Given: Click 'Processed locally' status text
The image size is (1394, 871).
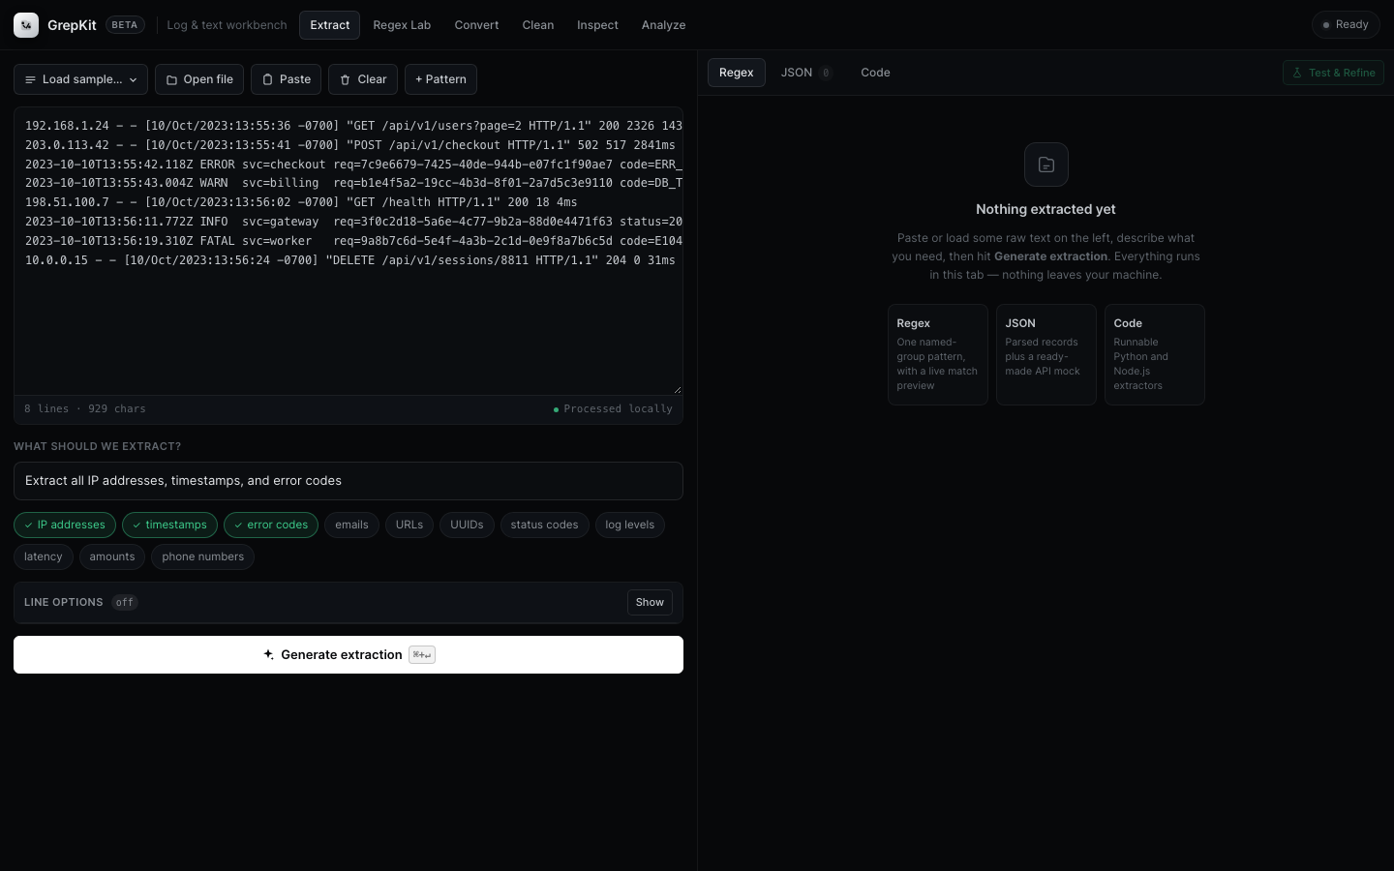Looking at the screenshot, I should coord(613,409).
